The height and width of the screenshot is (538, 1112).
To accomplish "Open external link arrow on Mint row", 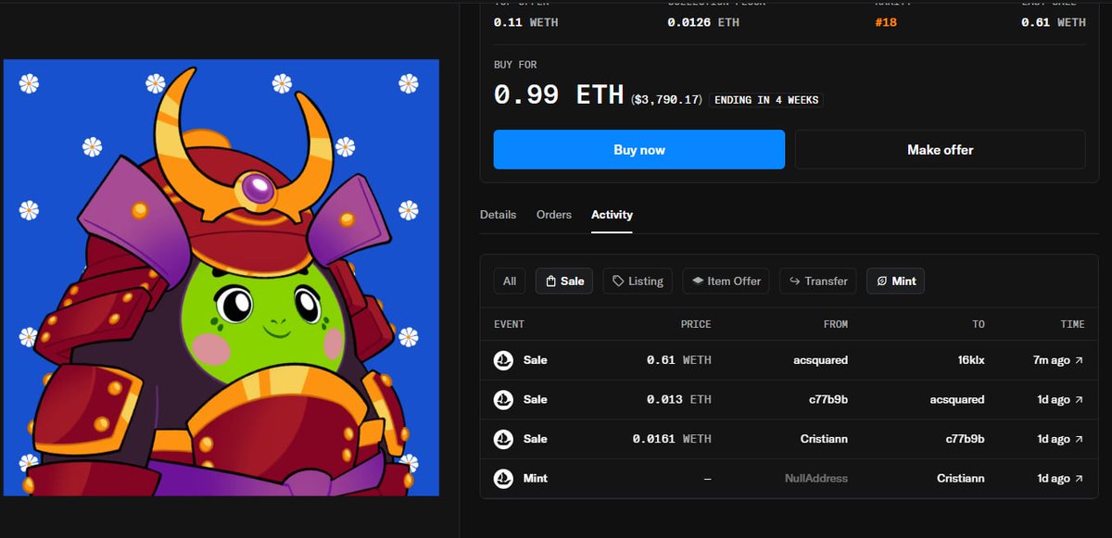I will (1079, 479).
